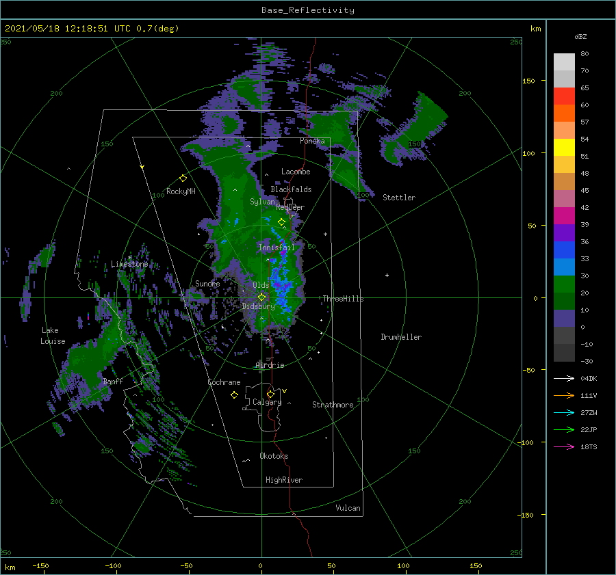Click the Okotoks city label
The image size is (616, 575).
point(274,456)
